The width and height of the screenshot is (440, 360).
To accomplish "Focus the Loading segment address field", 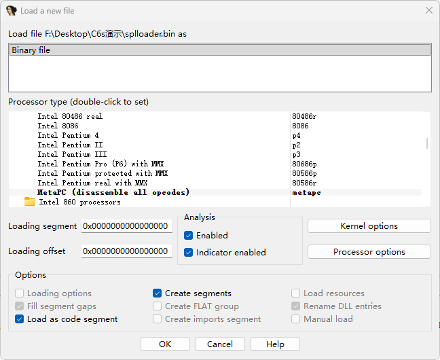I will coord(126,226).
